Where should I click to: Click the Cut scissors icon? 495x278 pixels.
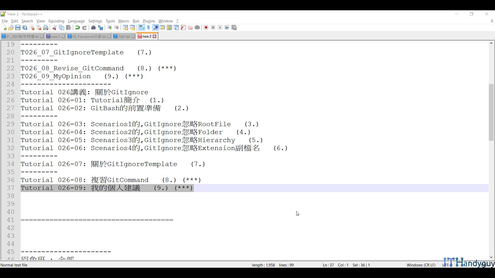[54, 28]
